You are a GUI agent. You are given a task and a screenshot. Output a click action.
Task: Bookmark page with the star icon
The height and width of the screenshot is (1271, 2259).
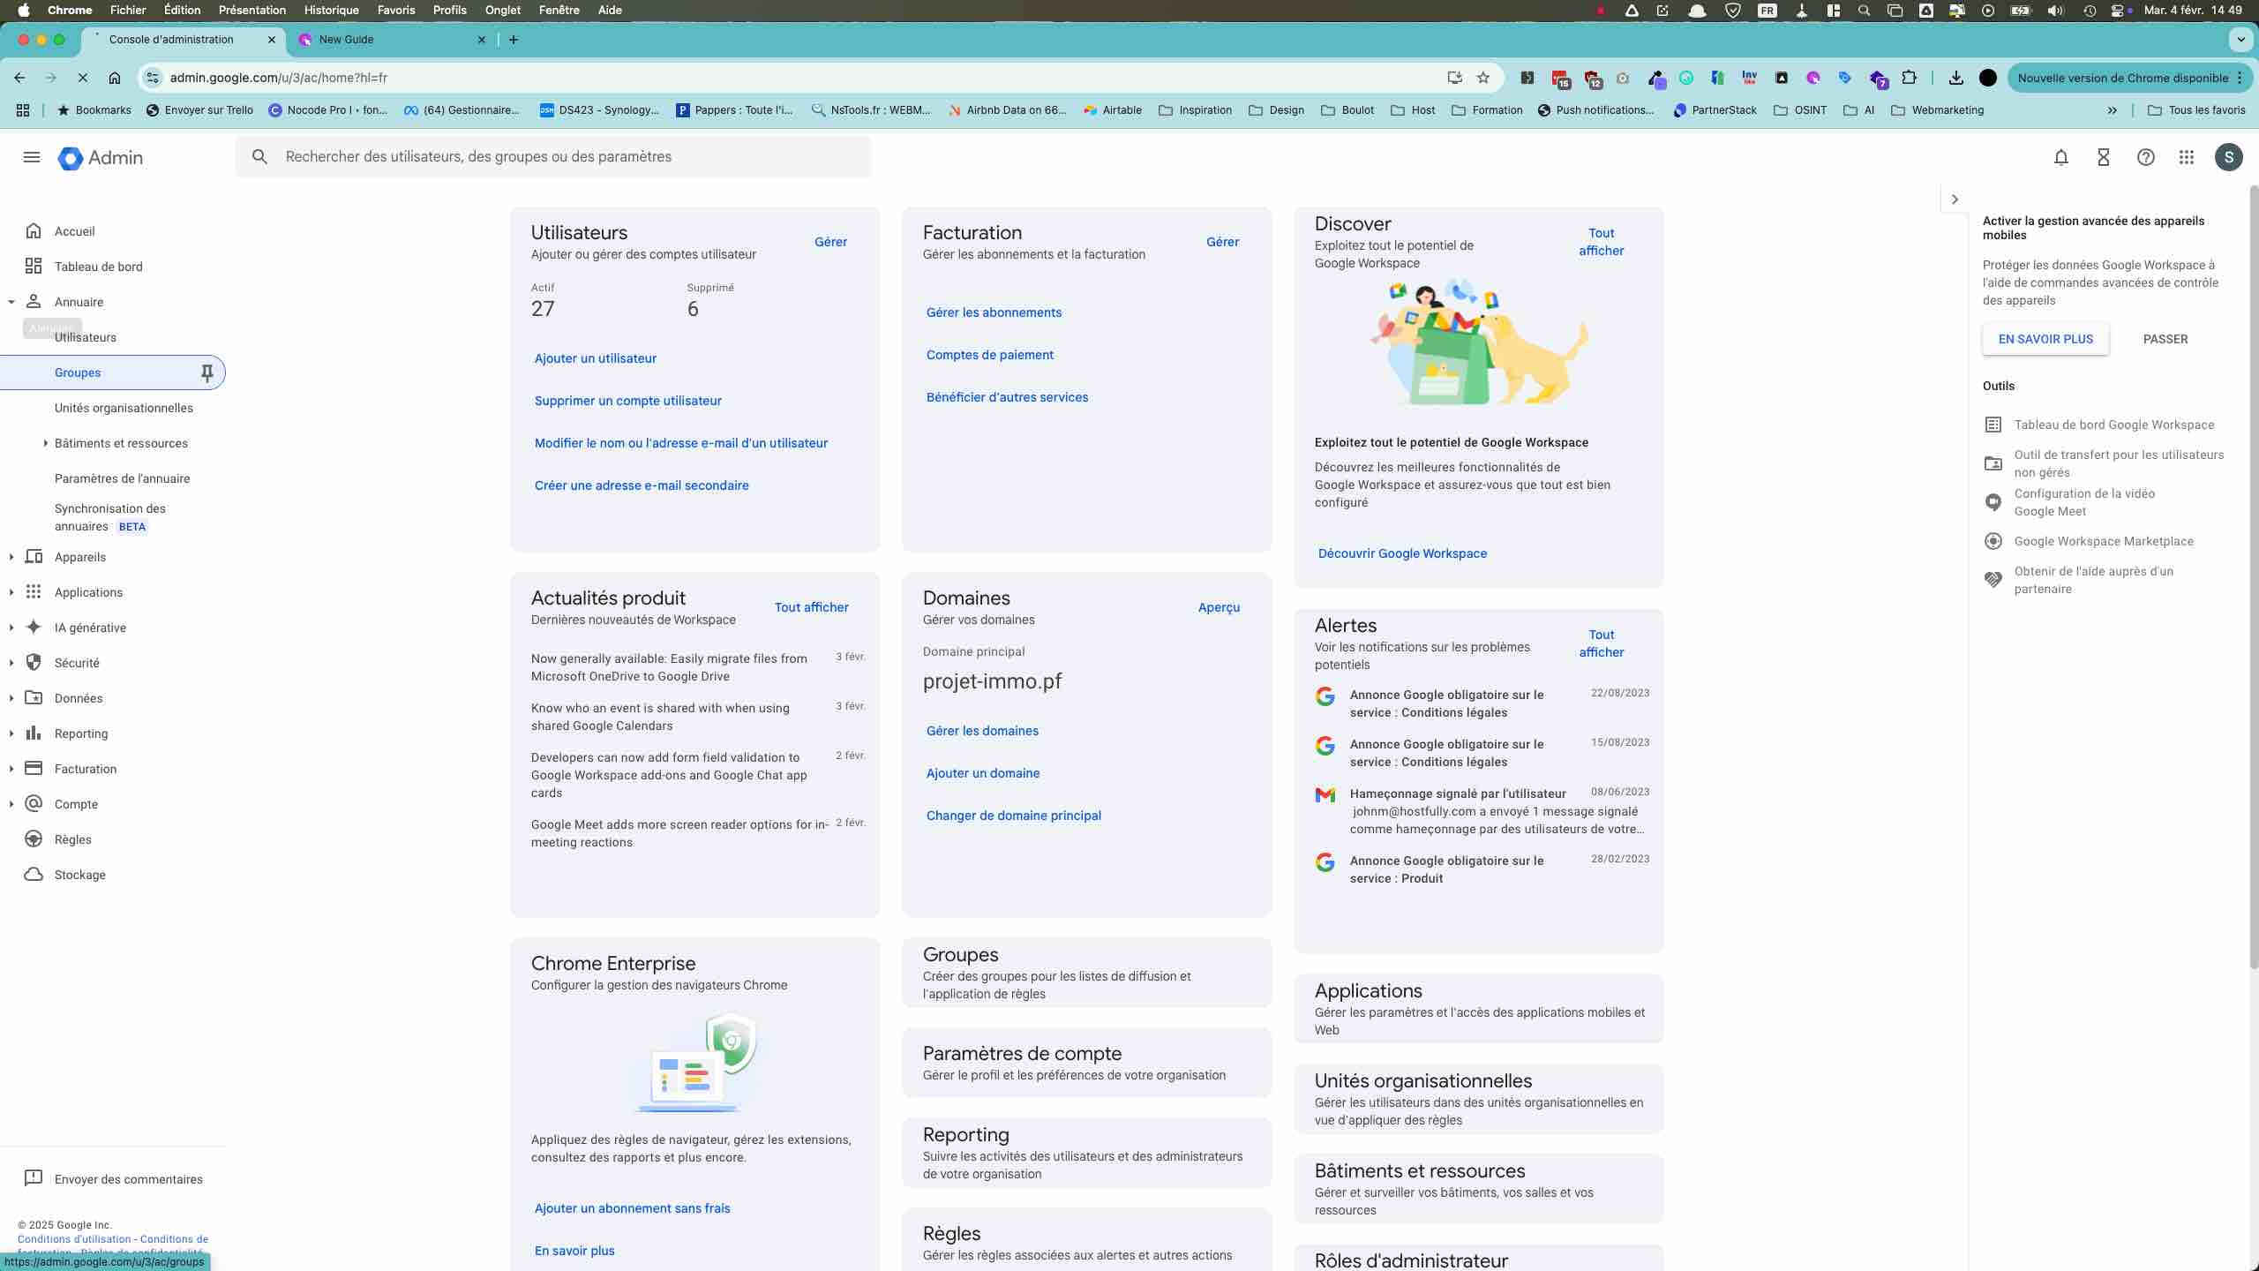click(x=1483, y=78)
